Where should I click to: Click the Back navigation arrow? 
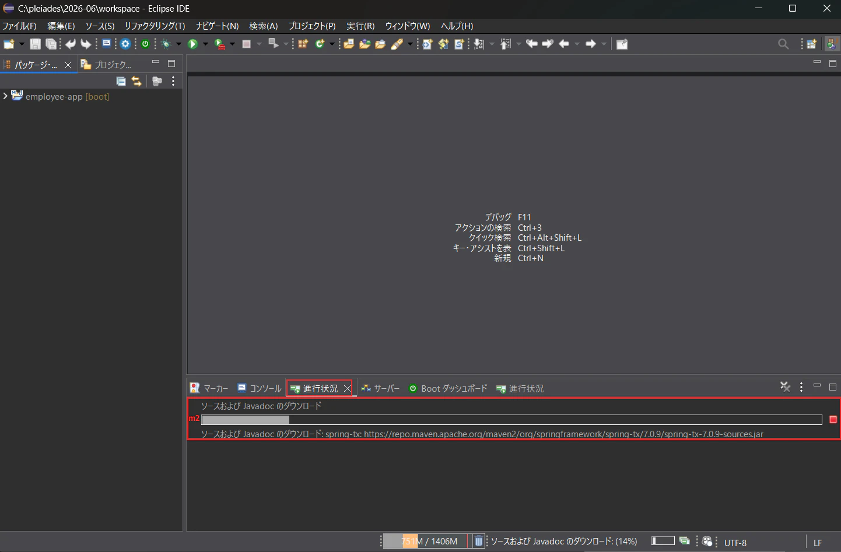tap(564, 44)
